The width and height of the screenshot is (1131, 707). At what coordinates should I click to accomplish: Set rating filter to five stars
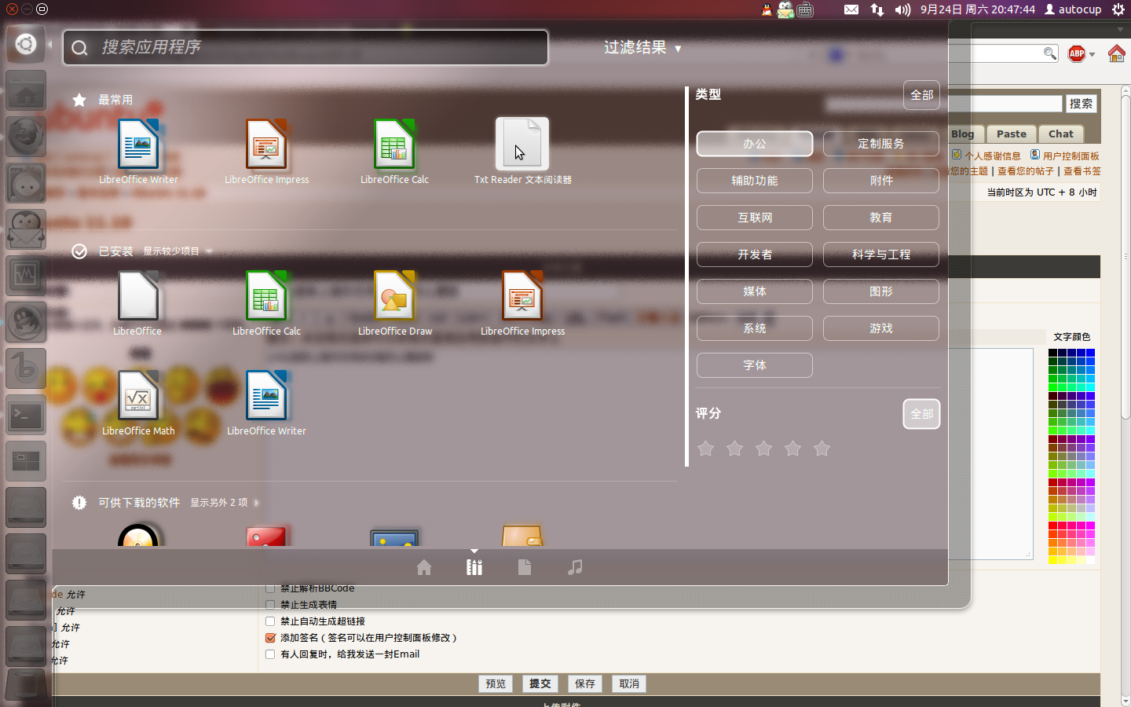point(822,449)
